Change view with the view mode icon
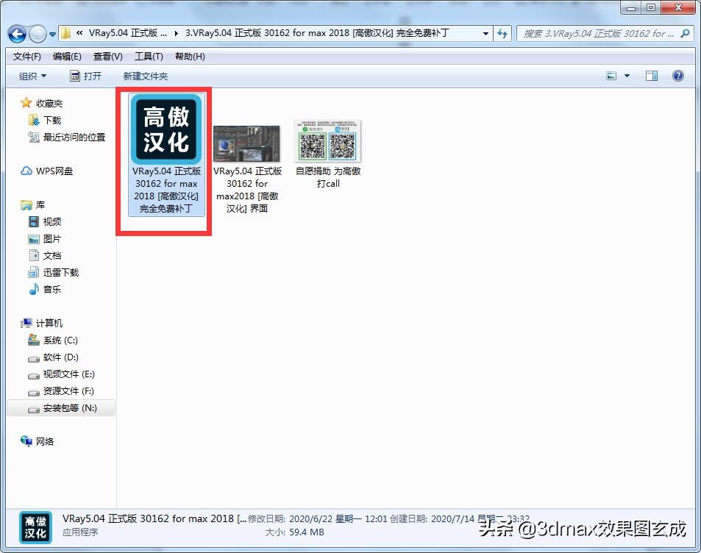The height and width of the screenshot is (553, 701). [x=611, y=76]
